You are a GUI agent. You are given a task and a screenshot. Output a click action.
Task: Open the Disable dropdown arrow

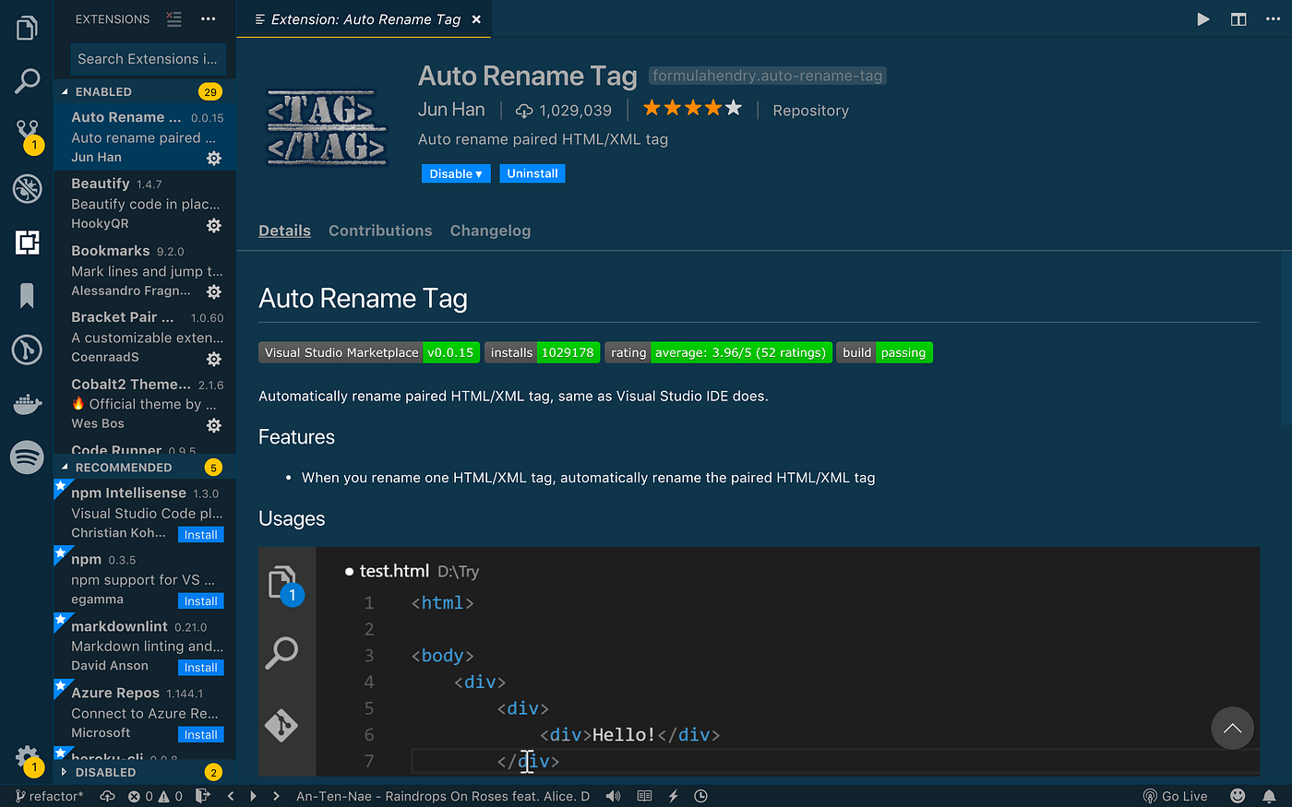[477, 172]
